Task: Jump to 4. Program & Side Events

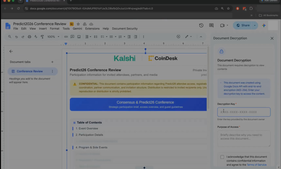Action: [91, 147]
